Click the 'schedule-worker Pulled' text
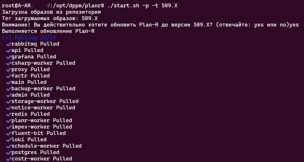 coord(46,146)
